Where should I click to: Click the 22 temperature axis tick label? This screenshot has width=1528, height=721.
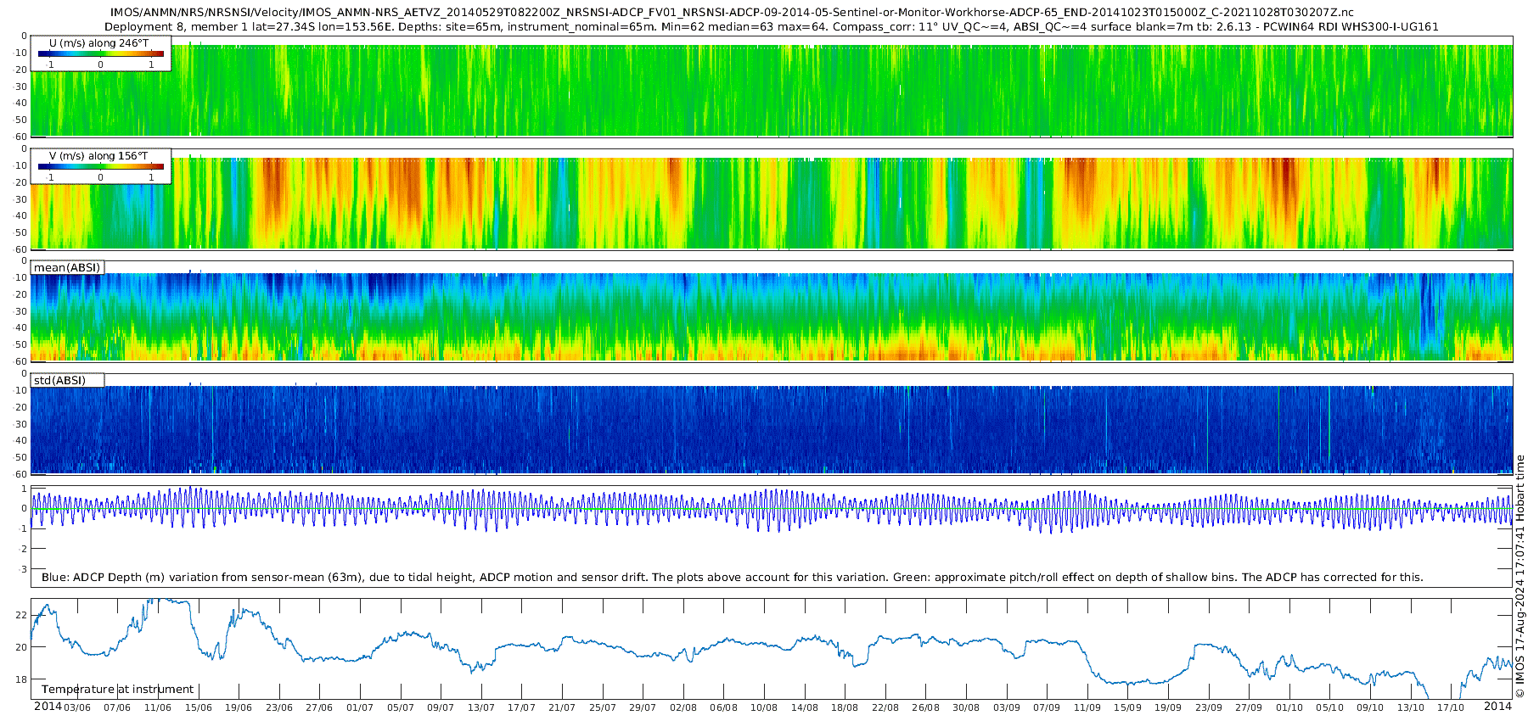(x=22, y=615)
